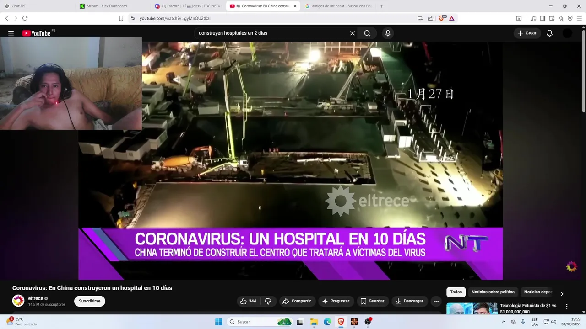Open the Brave VPN shield icon
Screen dimensions: 586x329
[570, 18]
